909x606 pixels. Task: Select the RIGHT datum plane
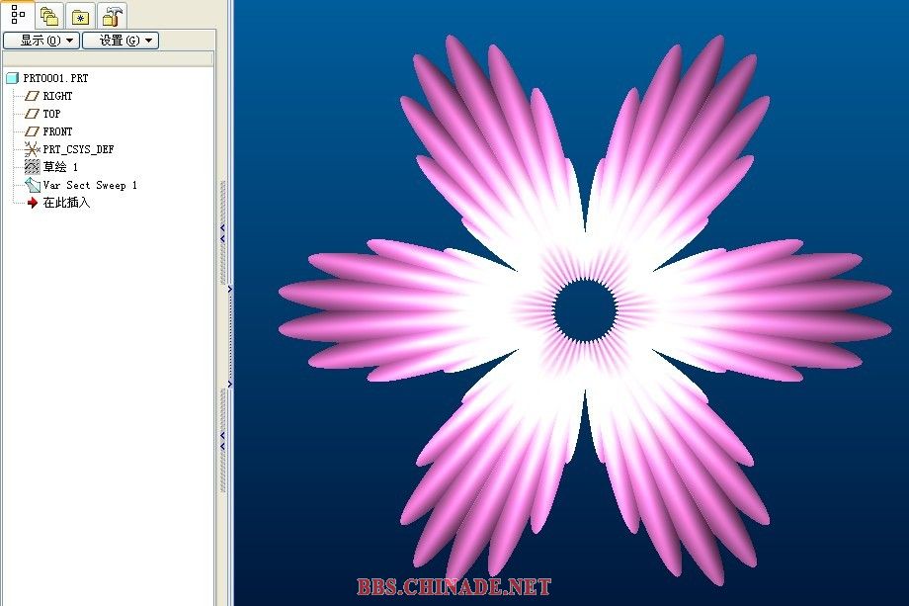(57, 96)
